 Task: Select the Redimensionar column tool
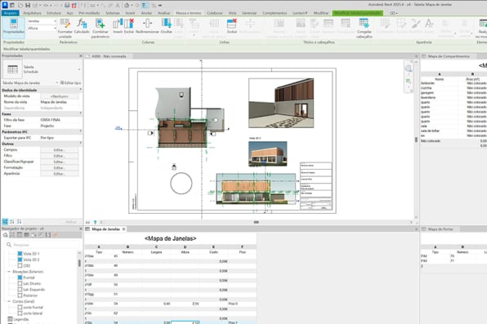pyautogui.click(x=147, y=26)
